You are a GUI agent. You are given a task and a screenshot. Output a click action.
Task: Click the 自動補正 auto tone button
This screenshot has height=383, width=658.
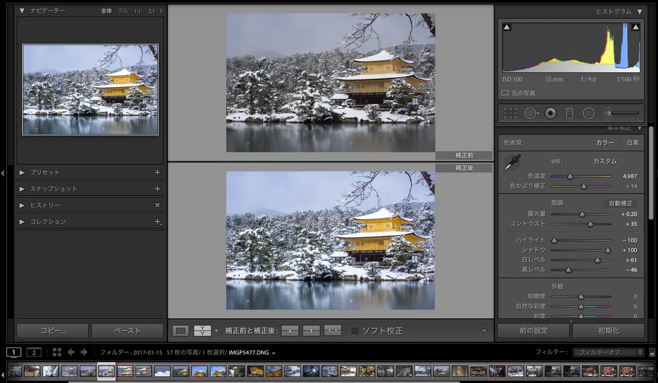(620, 203)
